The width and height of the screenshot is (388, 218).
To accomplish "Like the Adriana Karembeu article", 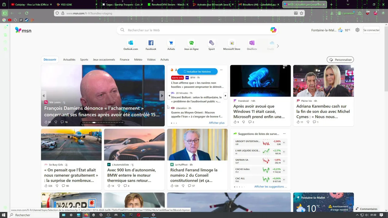I will pyautogui.click(x=300, y=122).
